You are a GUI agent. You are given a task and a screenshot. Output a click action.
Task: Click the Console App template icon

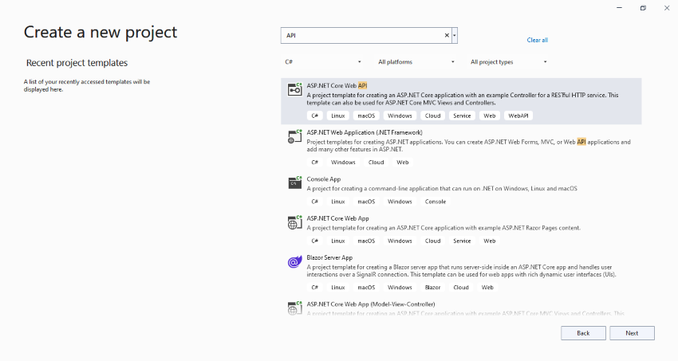pos(294,183)
